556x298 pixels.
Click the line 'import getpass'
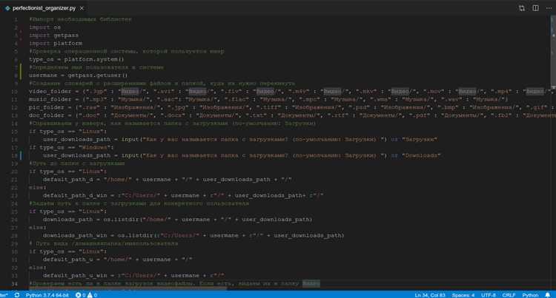(x=54, y=35)
